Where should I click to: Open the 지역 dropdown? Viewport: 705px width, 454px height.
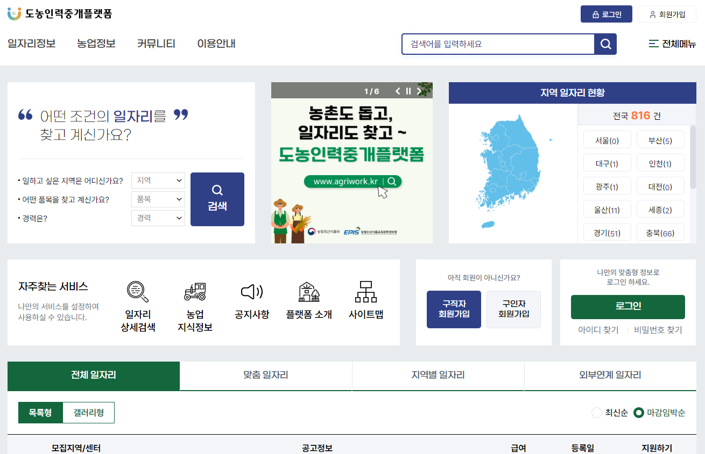(x=158, y=180)
